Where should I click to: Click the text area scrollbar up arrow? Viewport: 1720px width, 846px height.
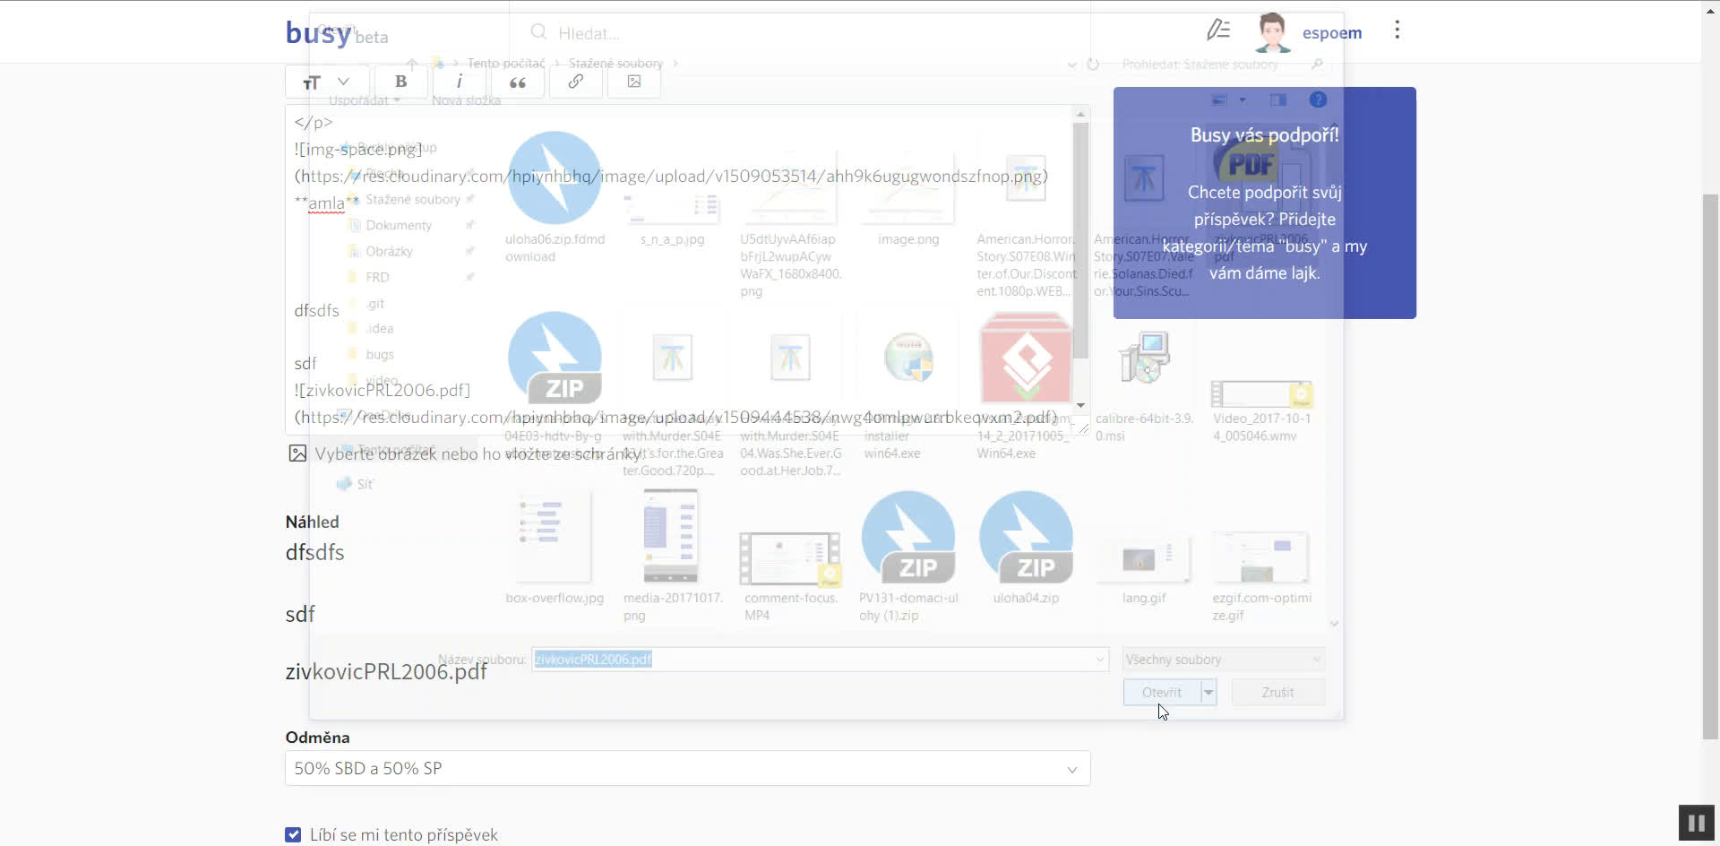(1081, 114)
